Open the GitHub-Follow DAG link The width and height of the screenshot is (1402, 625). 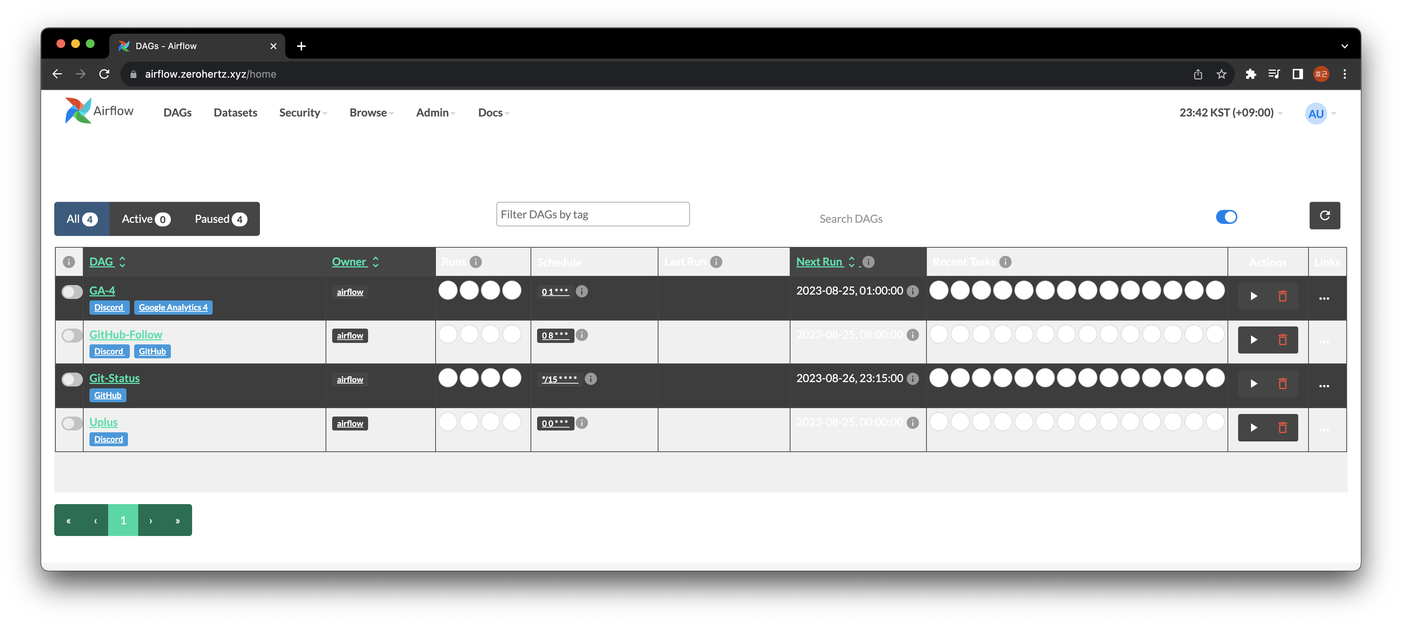pyautogui.click(x=126, y=335)
